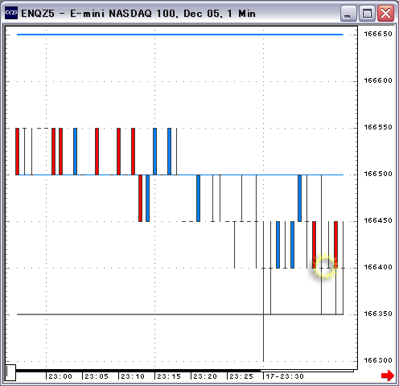Click the long wick reaching 166300

coord(263,291)
